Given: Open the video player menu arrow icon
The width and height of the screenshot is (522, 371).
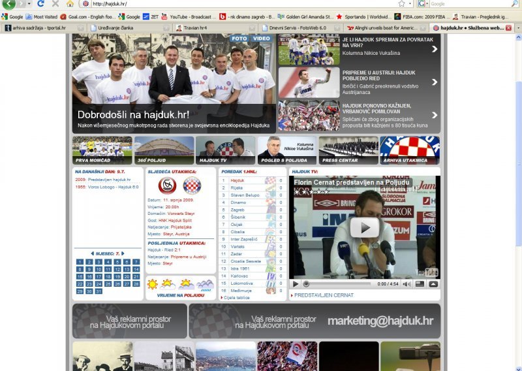Looking at the screenshot, I should [433, 284].
